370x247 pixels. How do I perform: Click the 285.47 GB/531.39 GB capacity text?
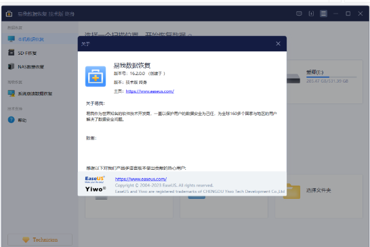327,81
